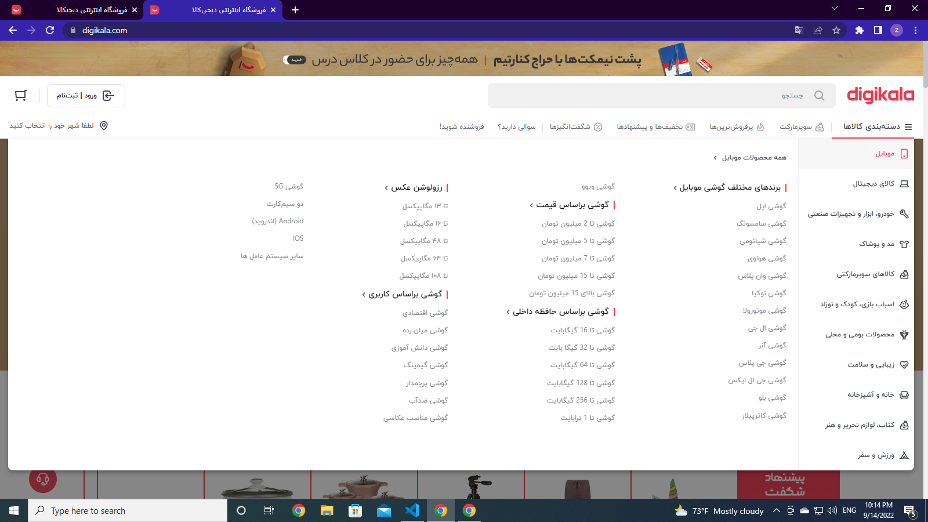Open دسته‌بندی کالاها categories menu
This screenshot has width=928, height=522.
[878, 126]
